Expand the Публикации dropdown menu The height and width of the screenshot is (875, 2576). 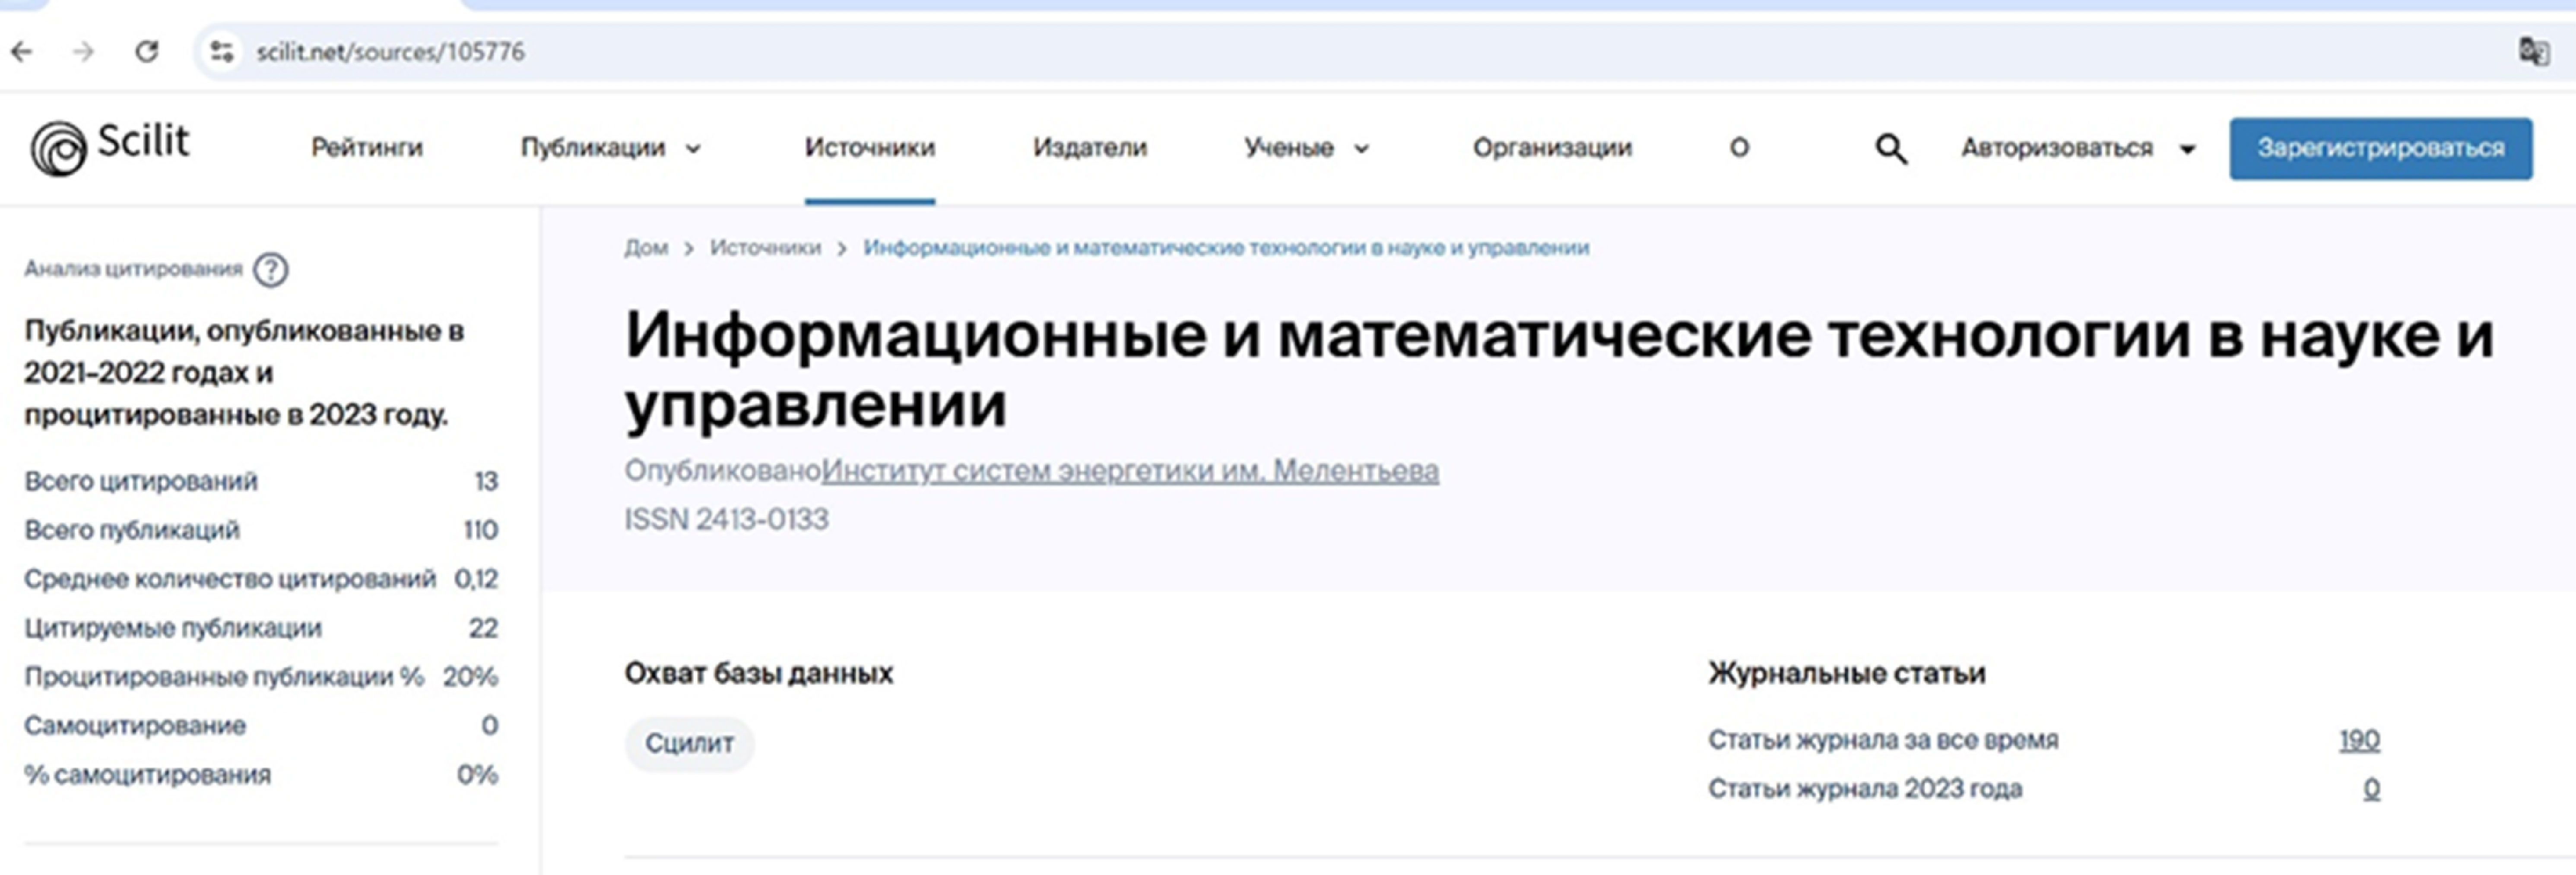pyautogui.click(x=610, y=148)
